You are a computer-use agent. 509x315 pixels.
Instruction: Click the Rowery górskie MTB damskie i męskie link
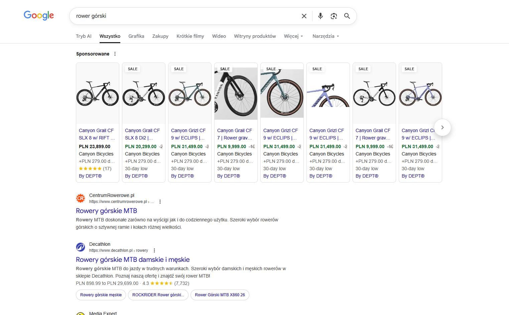coord(133,259)
